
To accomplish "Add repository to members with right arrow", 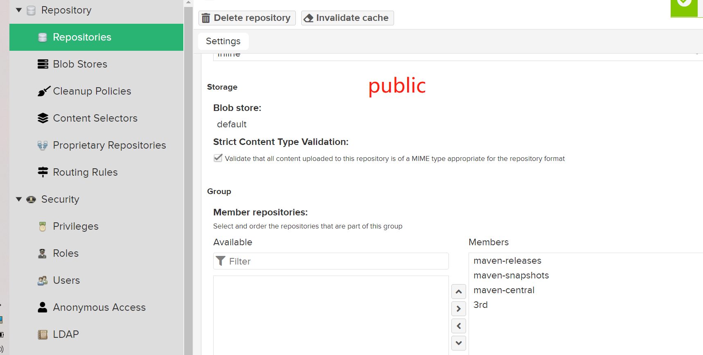I will [459, 309].
